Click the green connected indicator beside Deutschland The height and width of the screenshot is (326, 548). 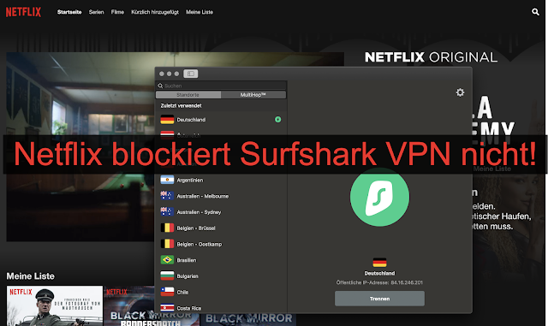tap(277, 120)
